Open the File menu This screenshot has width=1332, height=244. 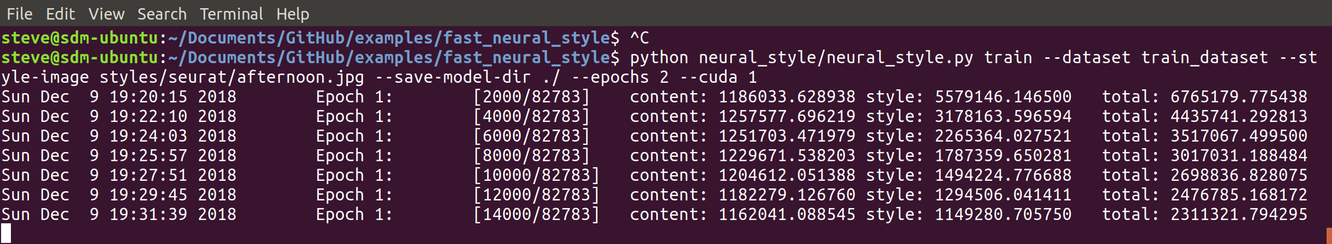20,14
